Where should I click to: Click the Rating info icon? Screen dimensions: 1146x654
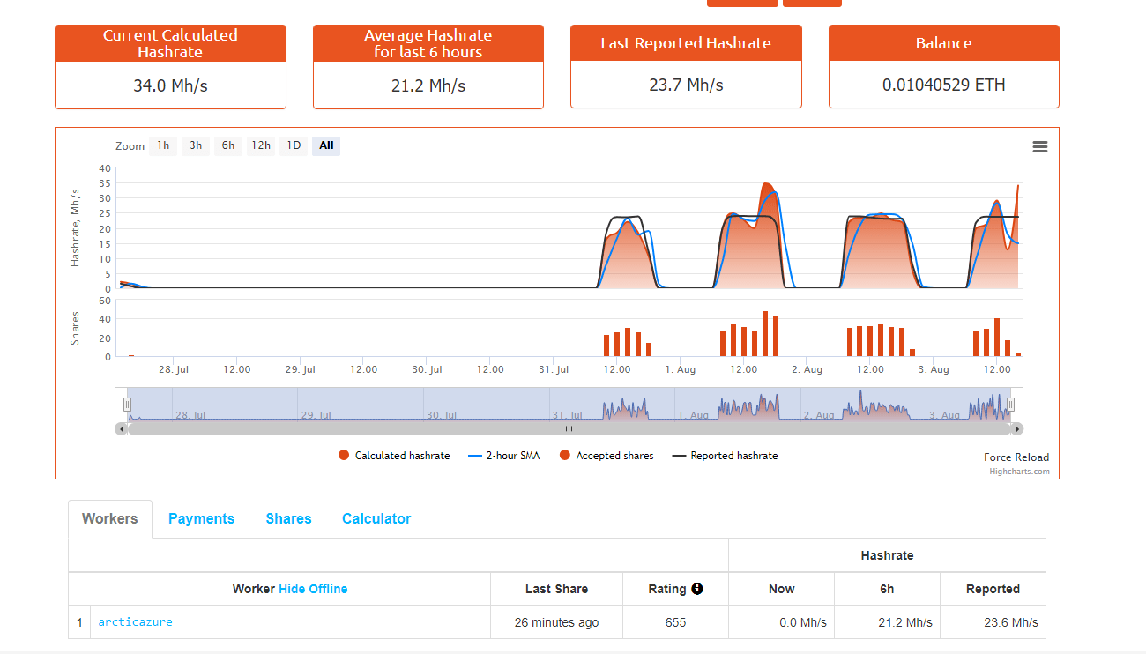point(697,589)
